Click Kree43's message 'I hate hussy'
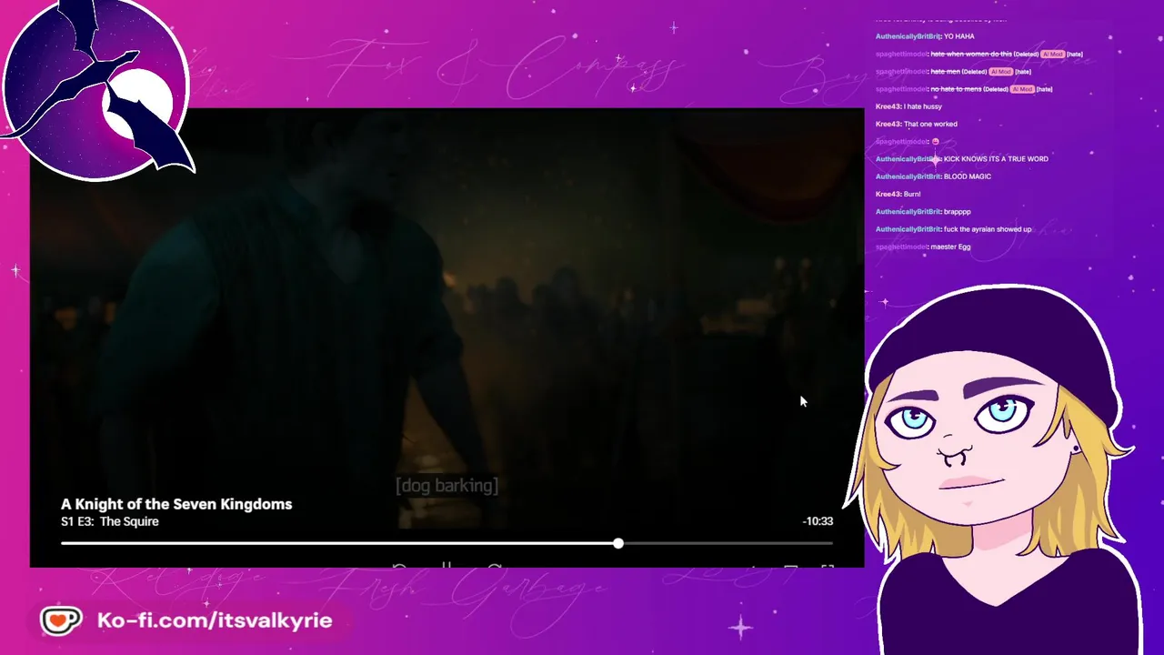This screenshot has width=1164, height=655. pyautogui.click(x=923, y=106)
